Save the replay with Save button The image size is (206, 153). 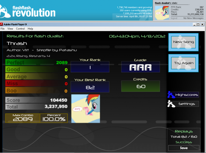(x=184, y=148)
